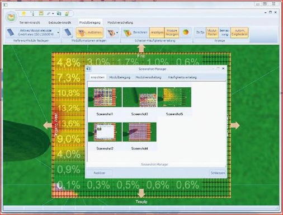Expand the Aktives Modul dropdown arrow
The image size is (283, 215).
(58, 32)
